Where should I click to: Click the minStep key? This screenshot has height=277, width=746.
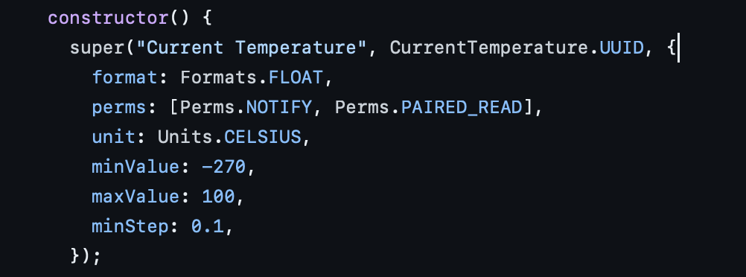coord(130,226)
